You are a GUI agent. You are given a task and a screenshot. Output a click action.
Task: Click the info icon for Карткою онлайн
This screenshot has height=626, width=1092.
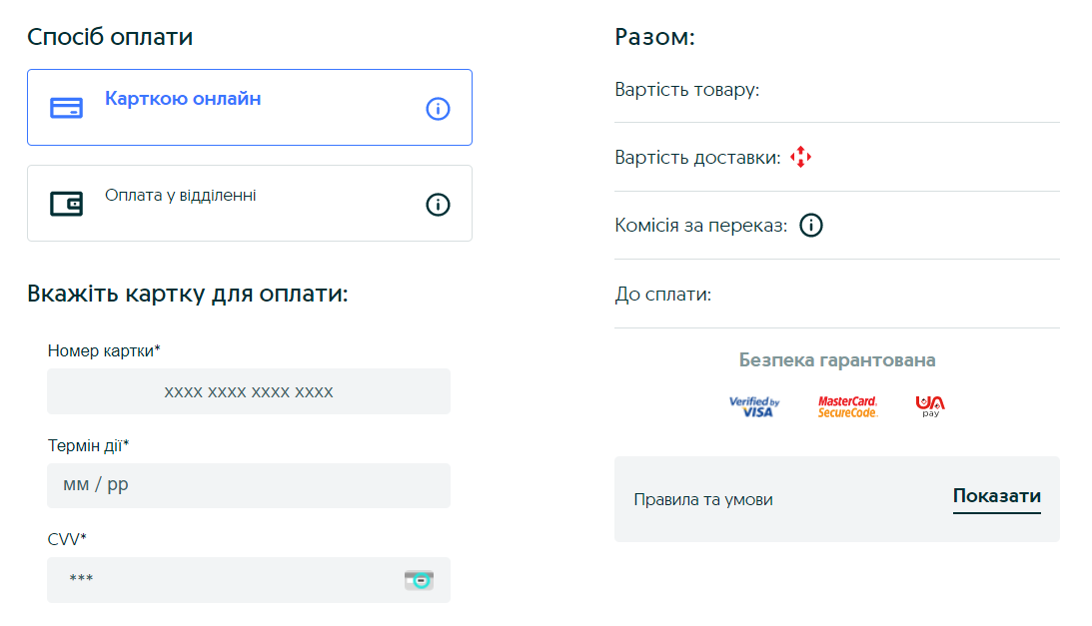(x=438, y=109)
